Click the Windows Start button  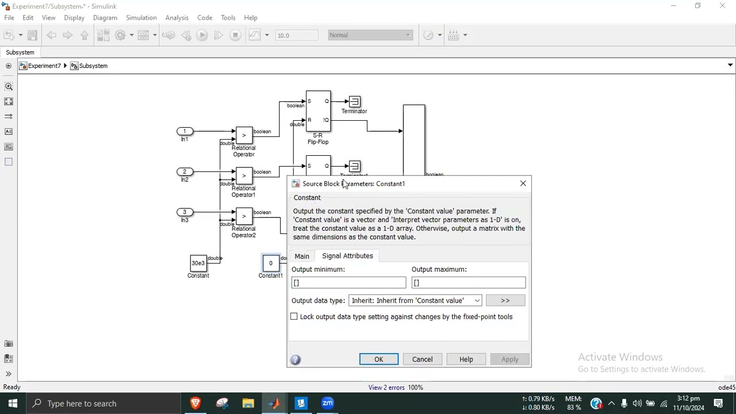pos(13,404)
